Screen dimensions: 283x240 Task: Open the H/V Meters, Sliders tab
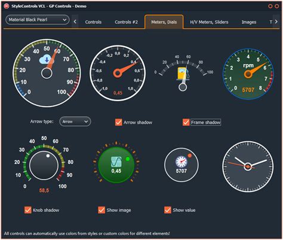[209, 22]
